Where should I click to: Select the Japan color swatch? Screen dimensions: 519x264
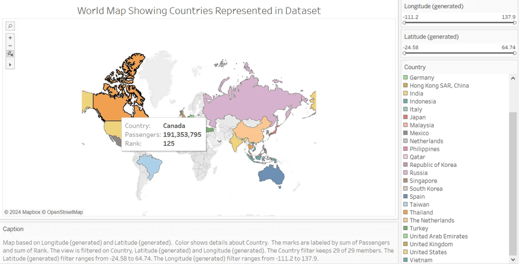pos(405,117)
